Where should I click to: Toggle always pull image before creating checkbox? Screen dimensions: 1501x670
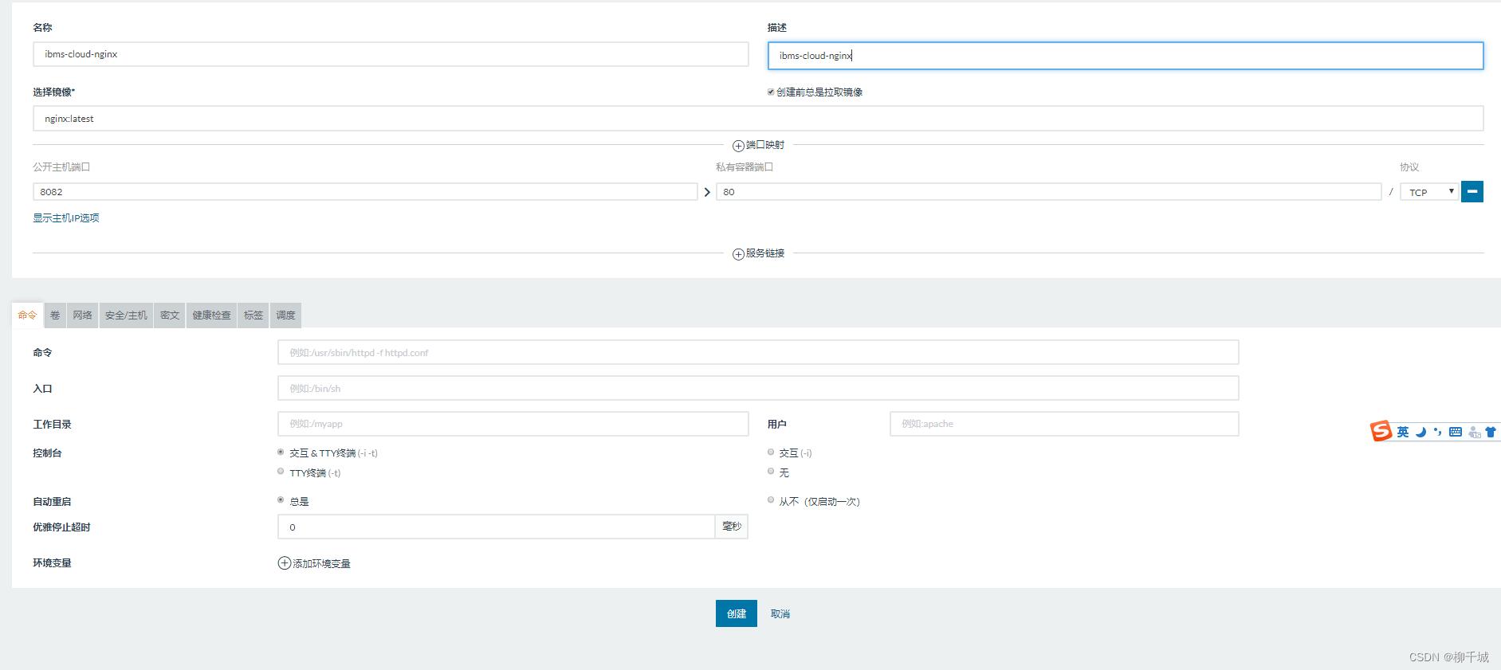tap(771, 92)
